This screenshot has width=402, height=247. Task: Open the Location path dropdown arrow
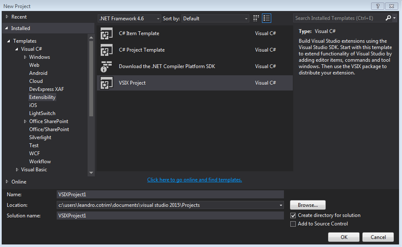(281, 205)
